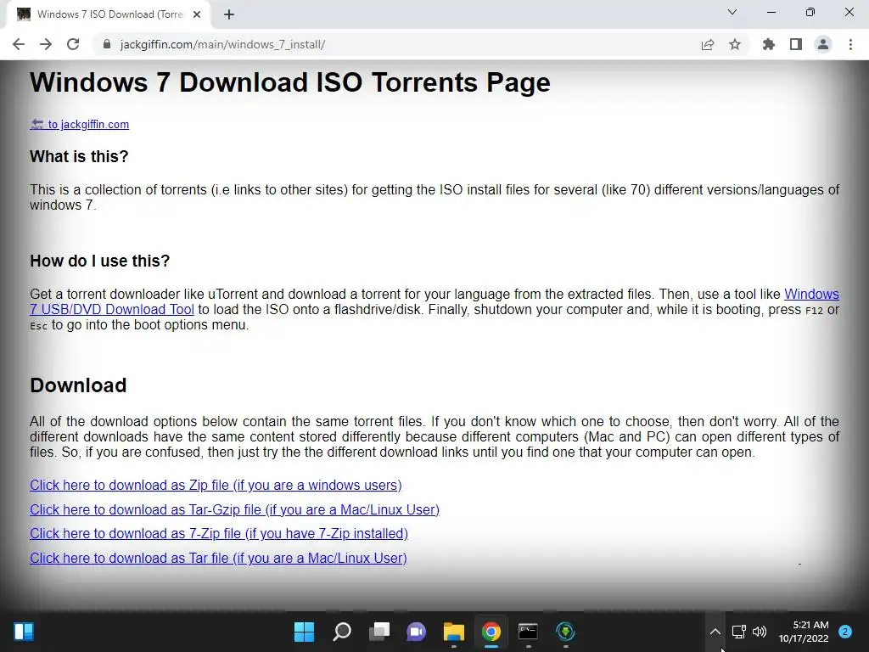Open the Chrome three-dot menu
Image resolution: width=869 pixels, height=652 pixels.
850,44
